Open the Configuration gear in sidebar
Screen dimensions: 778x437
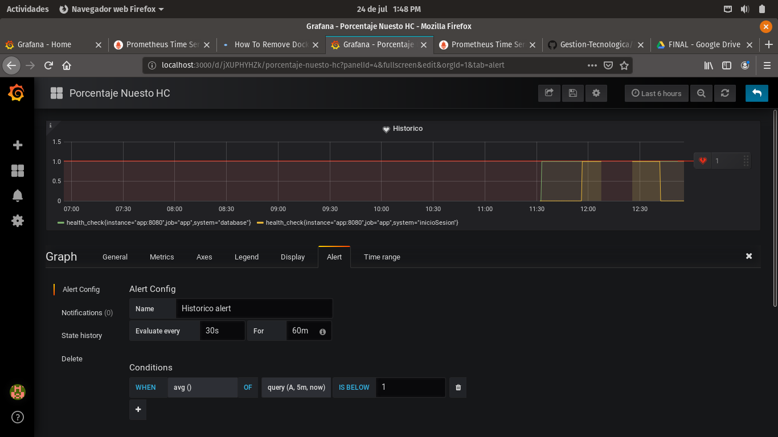18,221
